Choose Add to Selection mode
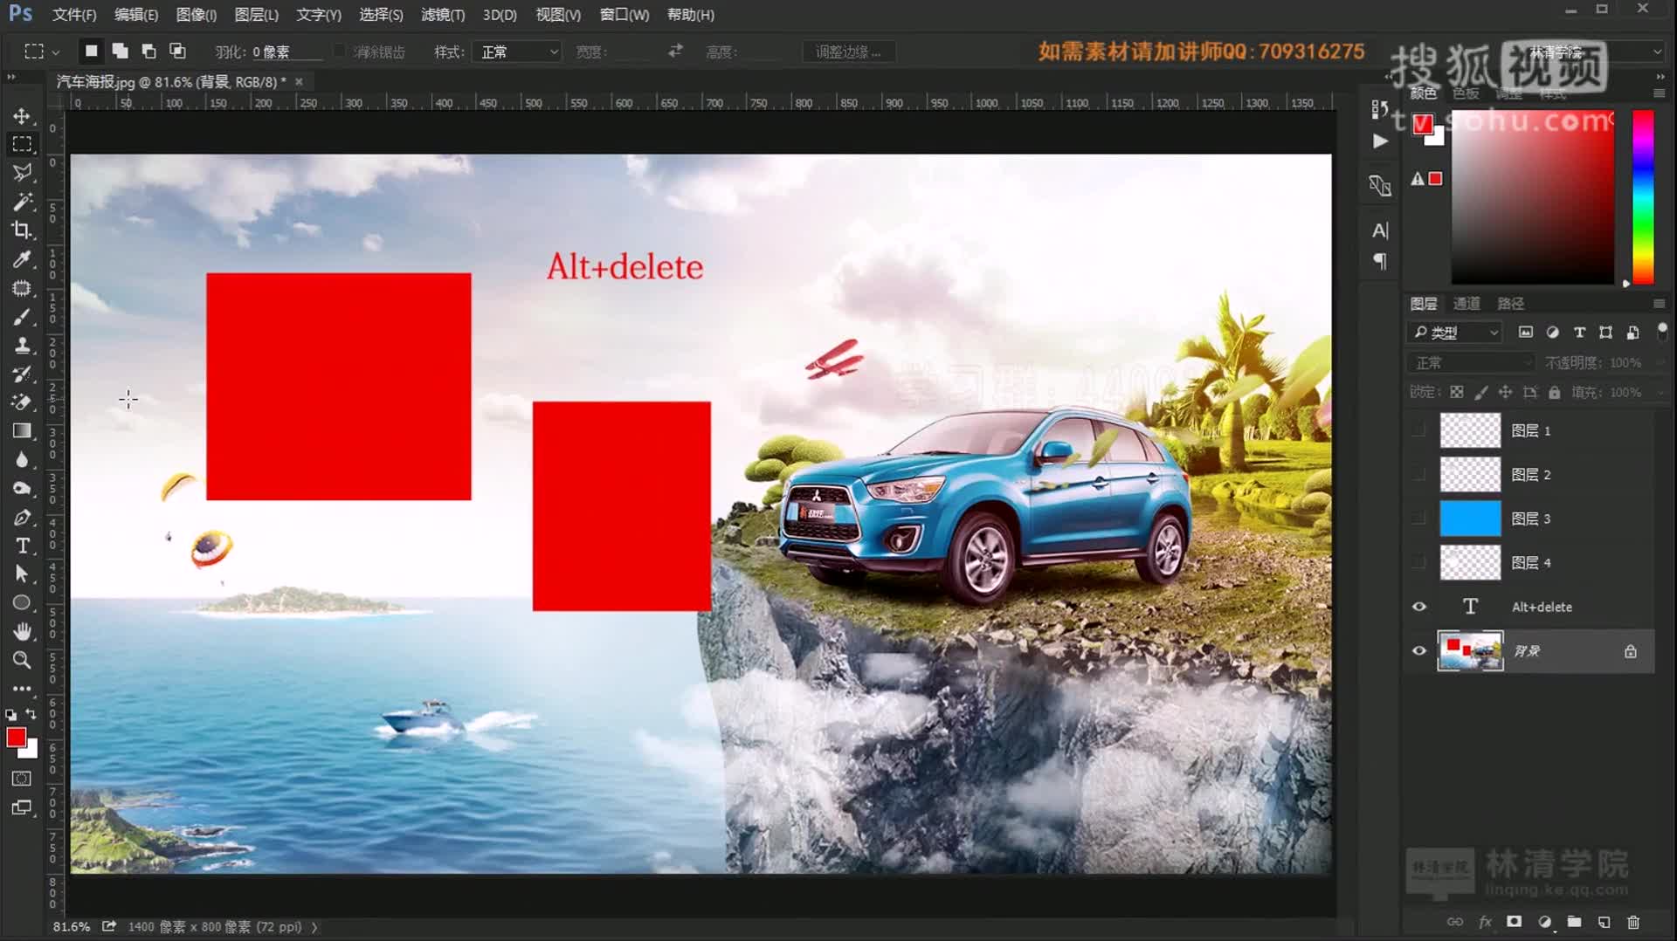This screenshot has height=941, width=1677. pyautogui.click(x=120, y=52)
